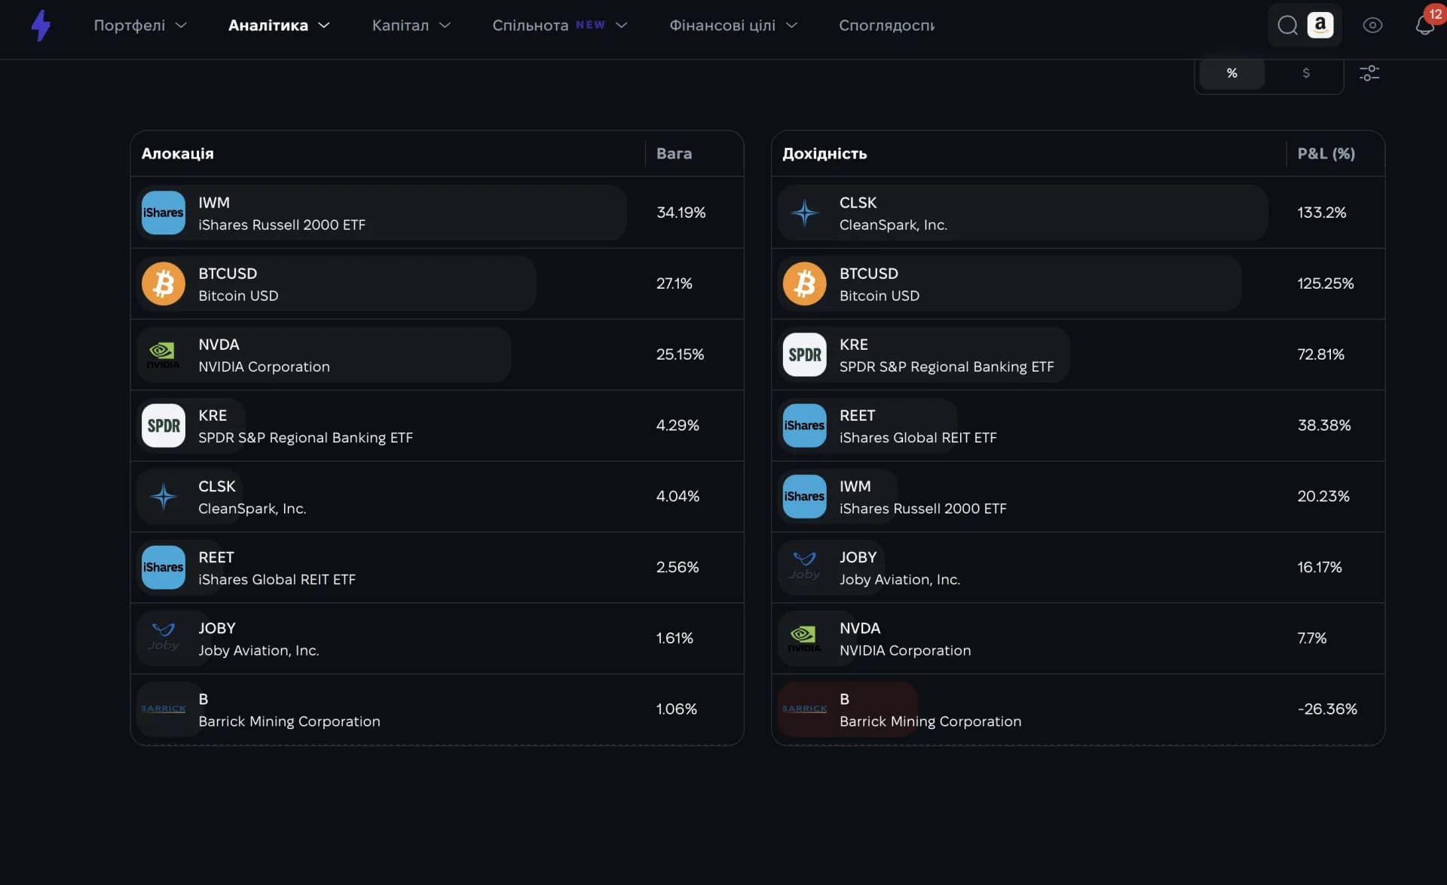Screen dimensions: 1447x885
Task: Toggle the eye visibility icon
Action: coord(1372,25)
